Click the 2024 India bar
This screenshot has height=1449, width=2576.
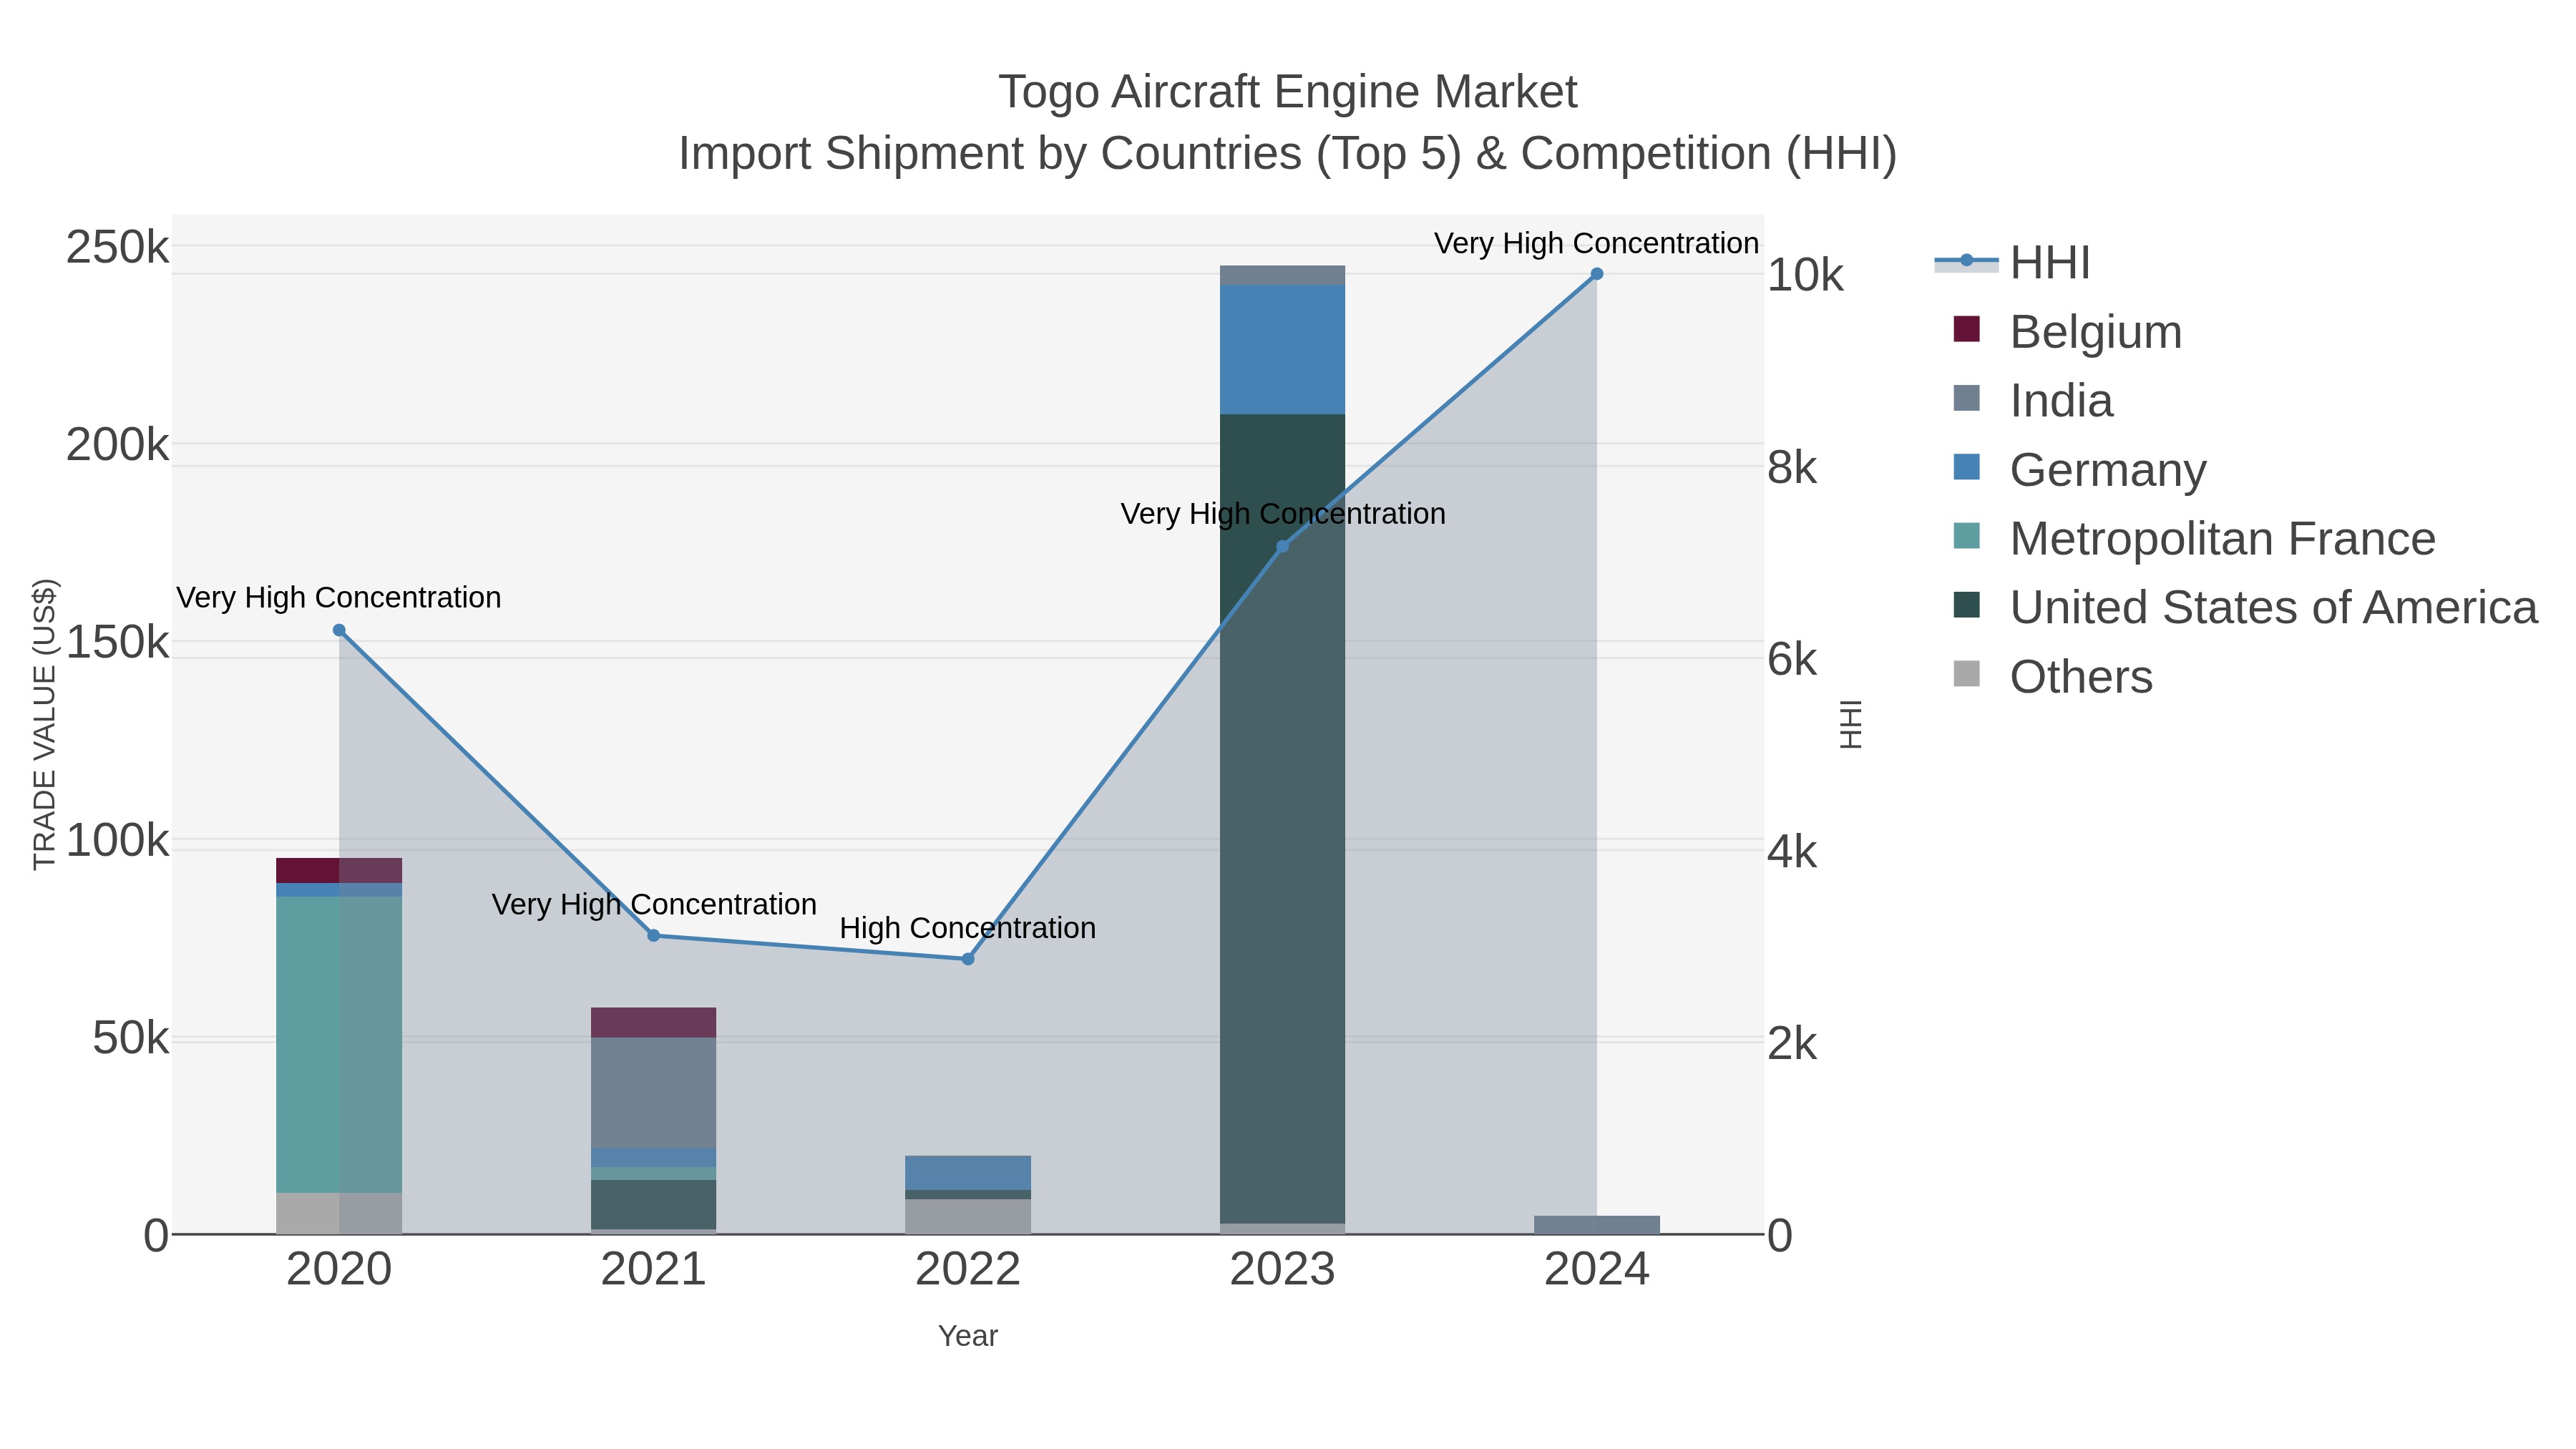pos(1597,1225)
